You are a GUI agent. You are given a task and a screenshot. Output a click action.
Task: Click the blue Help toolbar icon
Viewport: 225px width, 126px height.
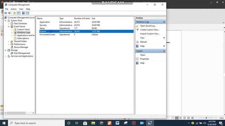coord(24,13)
